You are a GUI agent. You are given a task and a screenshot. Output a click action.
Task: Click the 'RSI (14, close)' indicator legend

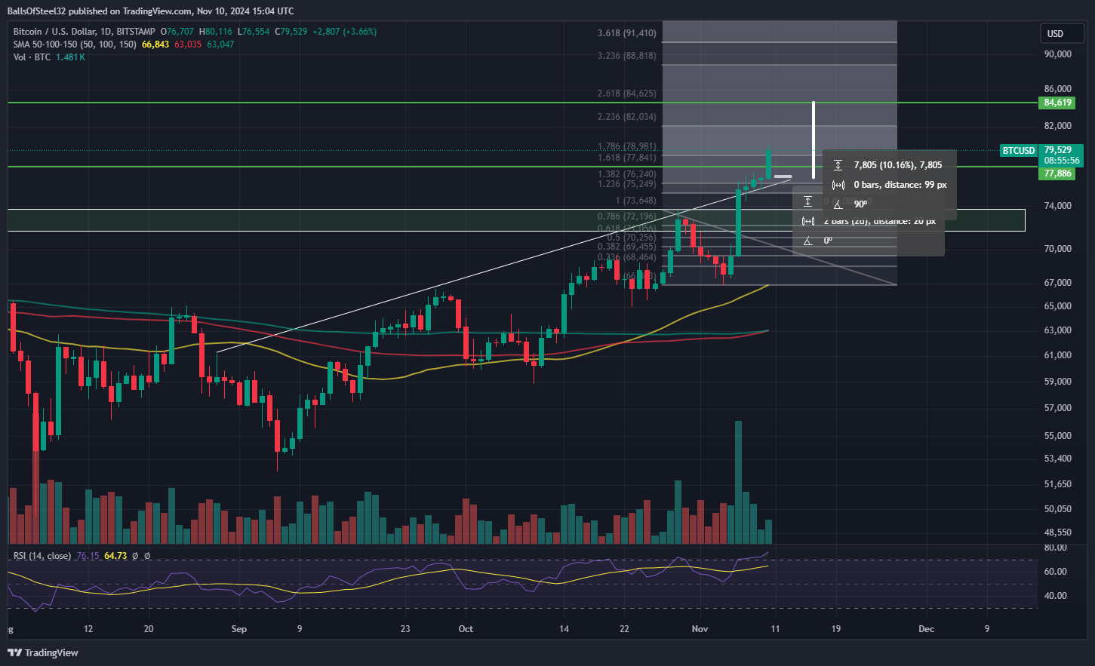tap(42, 556)
